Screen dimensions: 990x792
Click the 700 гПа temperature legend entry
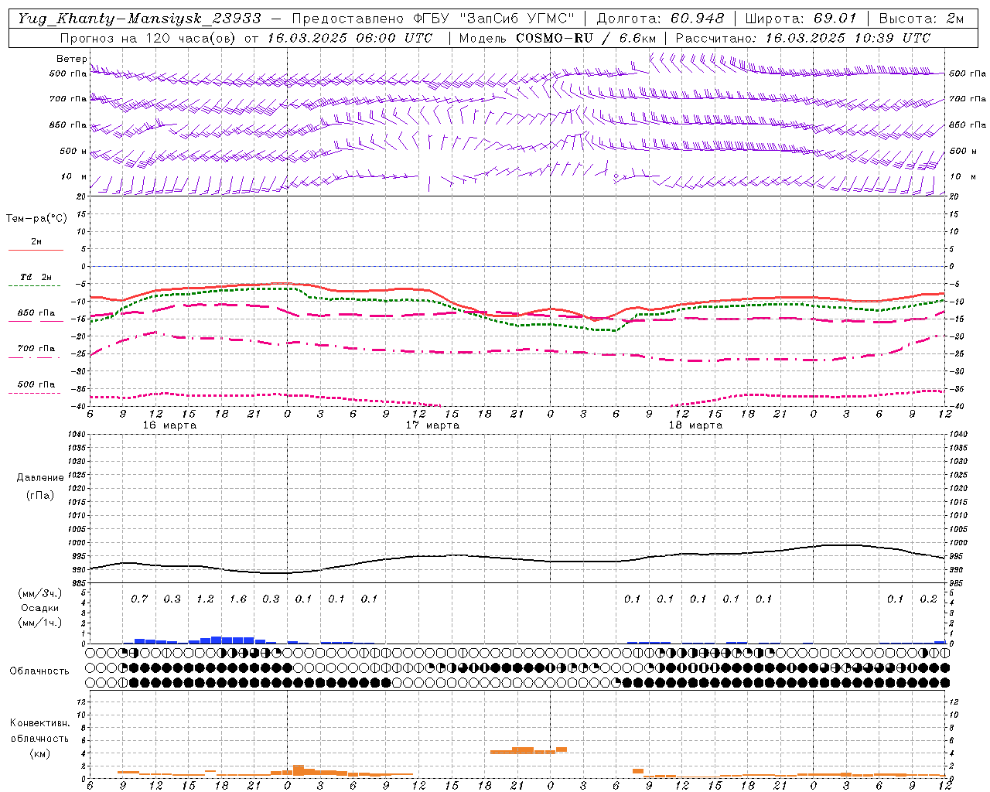point(36,351)
